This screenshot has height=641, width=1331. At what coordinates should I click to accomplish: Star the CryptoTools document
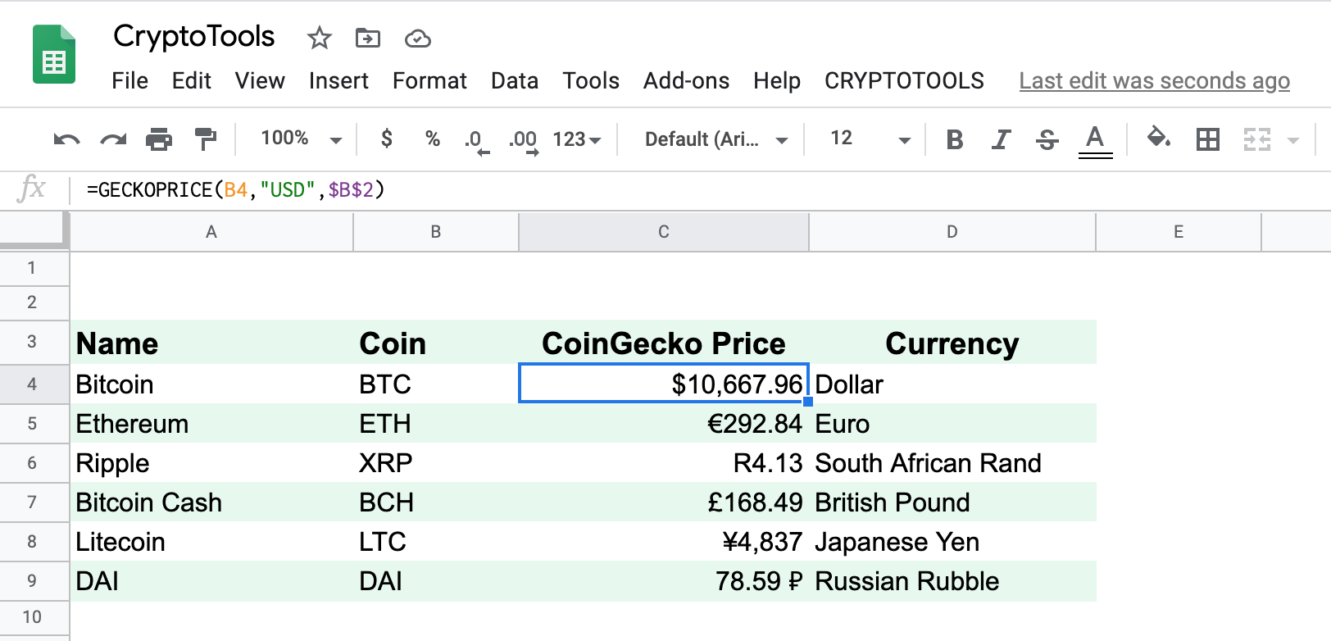[x=319, y=38]
